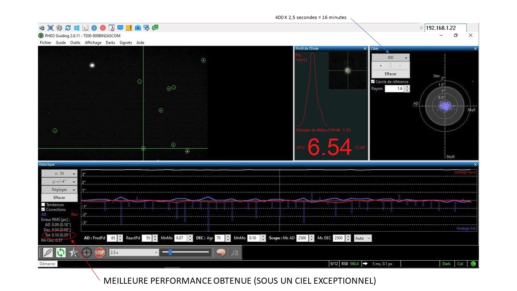Click the PredPd value field
Image resolution: width=517 pixels, height=291 pixels.
pos(111,238)
